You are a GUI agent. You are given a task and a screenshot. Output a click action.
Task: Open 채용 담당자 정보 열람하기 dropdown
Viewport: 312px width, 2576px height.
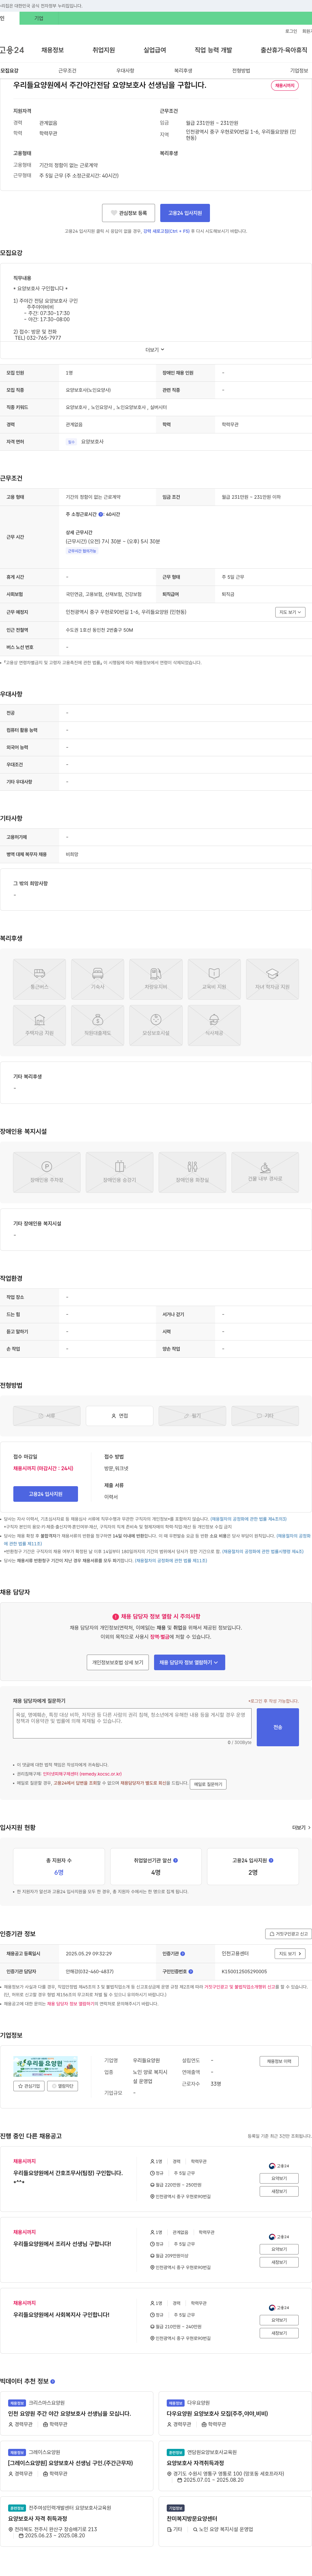click(189, 1662)
